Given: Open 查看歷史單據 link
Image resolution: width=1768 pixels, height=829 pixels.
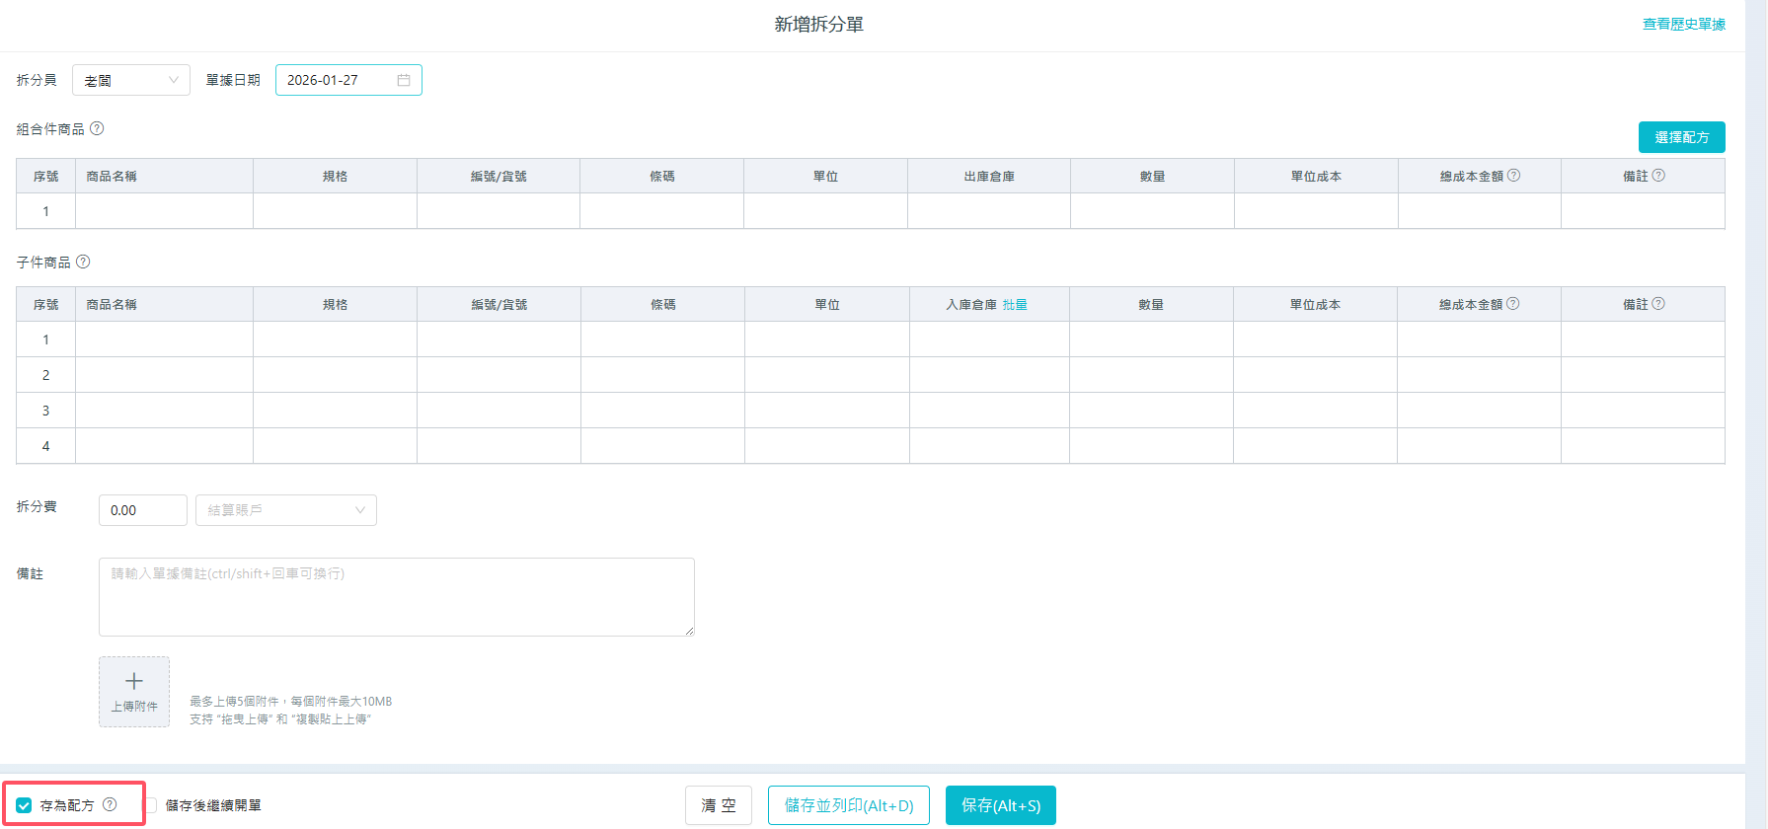Looking at the screenshot, I should pos(1683,25).
